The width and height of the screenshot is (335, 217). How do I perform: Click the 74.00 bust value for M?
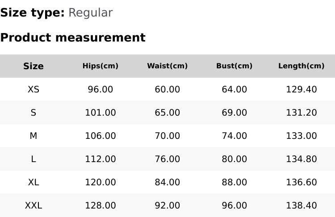pos(234,136)
